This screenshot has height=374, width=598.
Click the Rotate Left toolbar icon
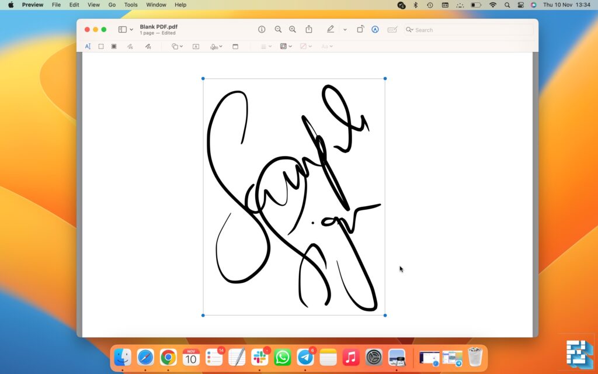tap(360, 29)
